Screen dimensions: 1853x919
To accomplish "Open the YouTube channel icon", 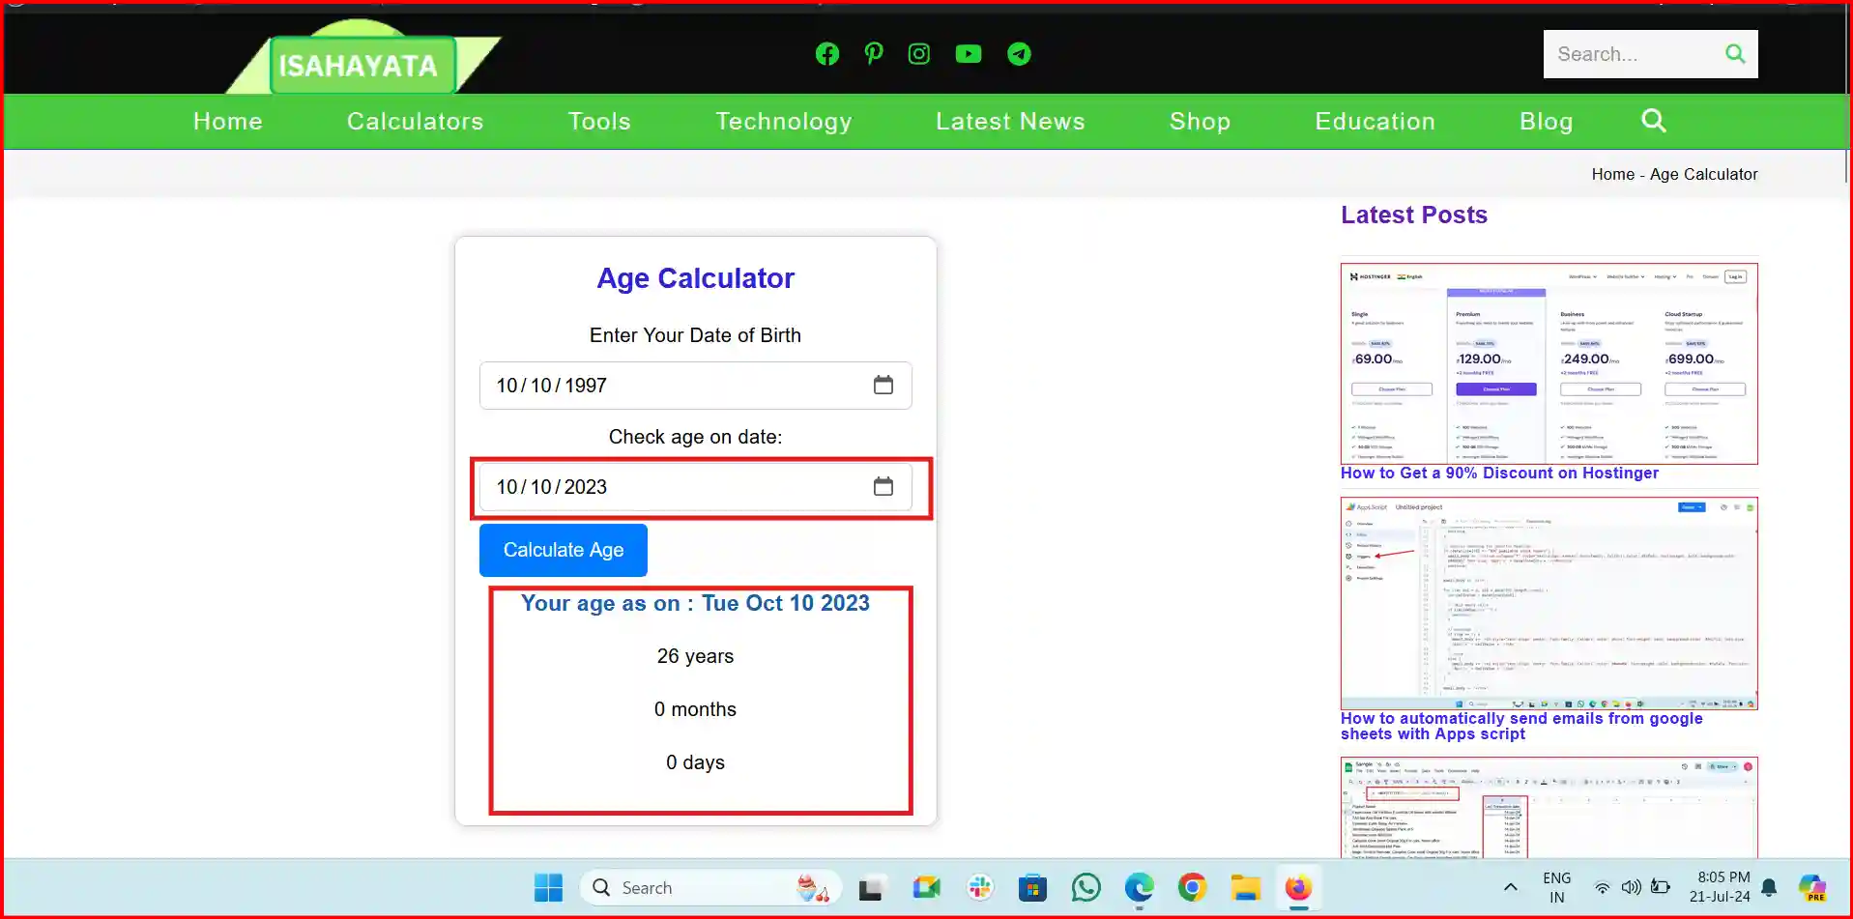I will (x=969, y=54).
